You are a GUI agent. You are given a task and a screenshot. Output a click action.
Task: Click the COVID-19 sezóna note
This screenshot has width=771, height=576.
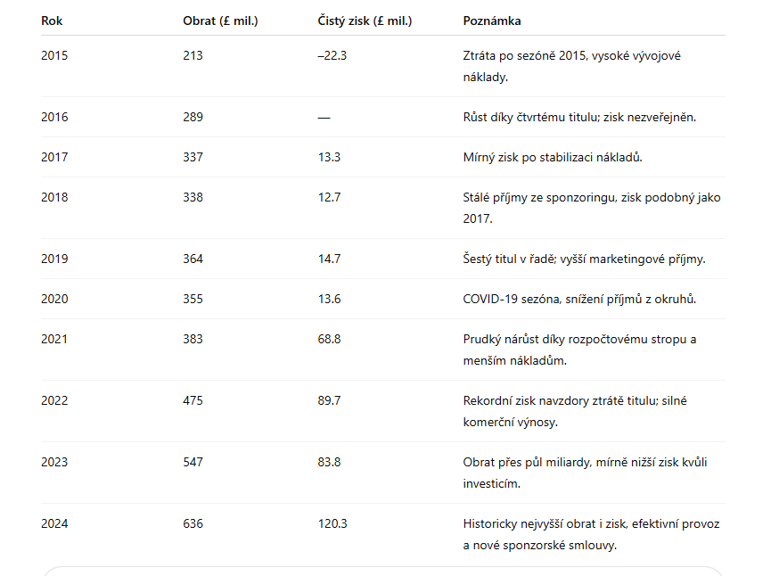pyautogui.click(x=579, y=299)
